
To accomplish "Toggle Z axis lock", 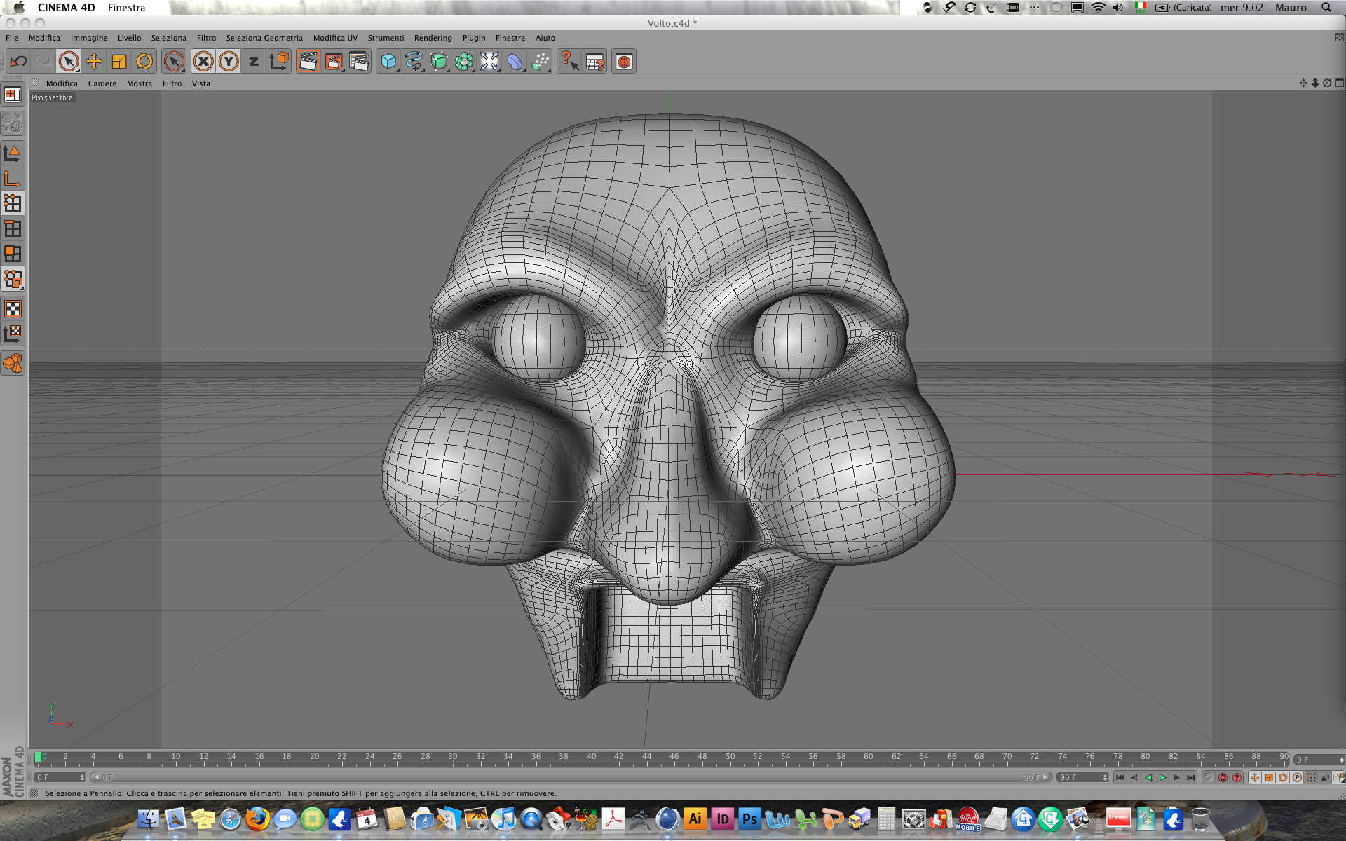I will click(254, 62).
